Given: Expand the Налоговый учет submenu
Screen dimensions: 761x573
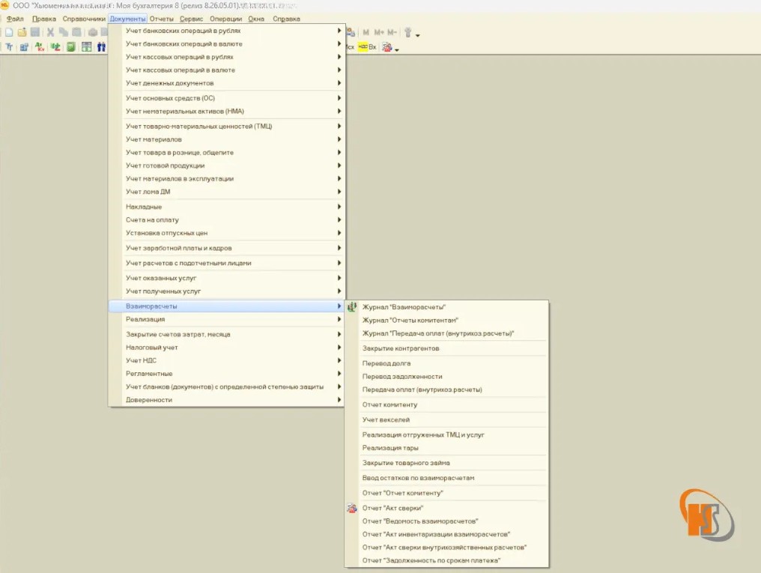Looking at the screenshot, I should 226,348.
